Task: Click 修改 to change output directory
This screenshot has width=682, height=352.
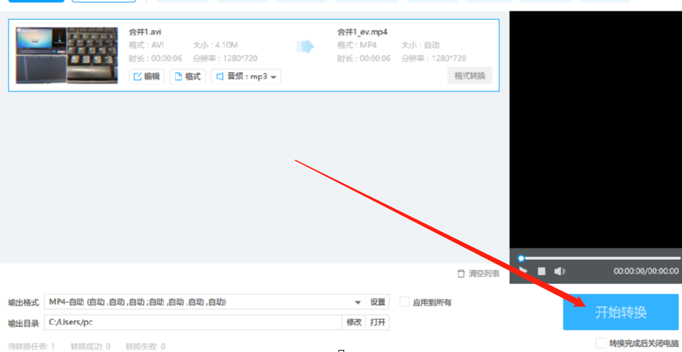Action: tap(354, 323)
